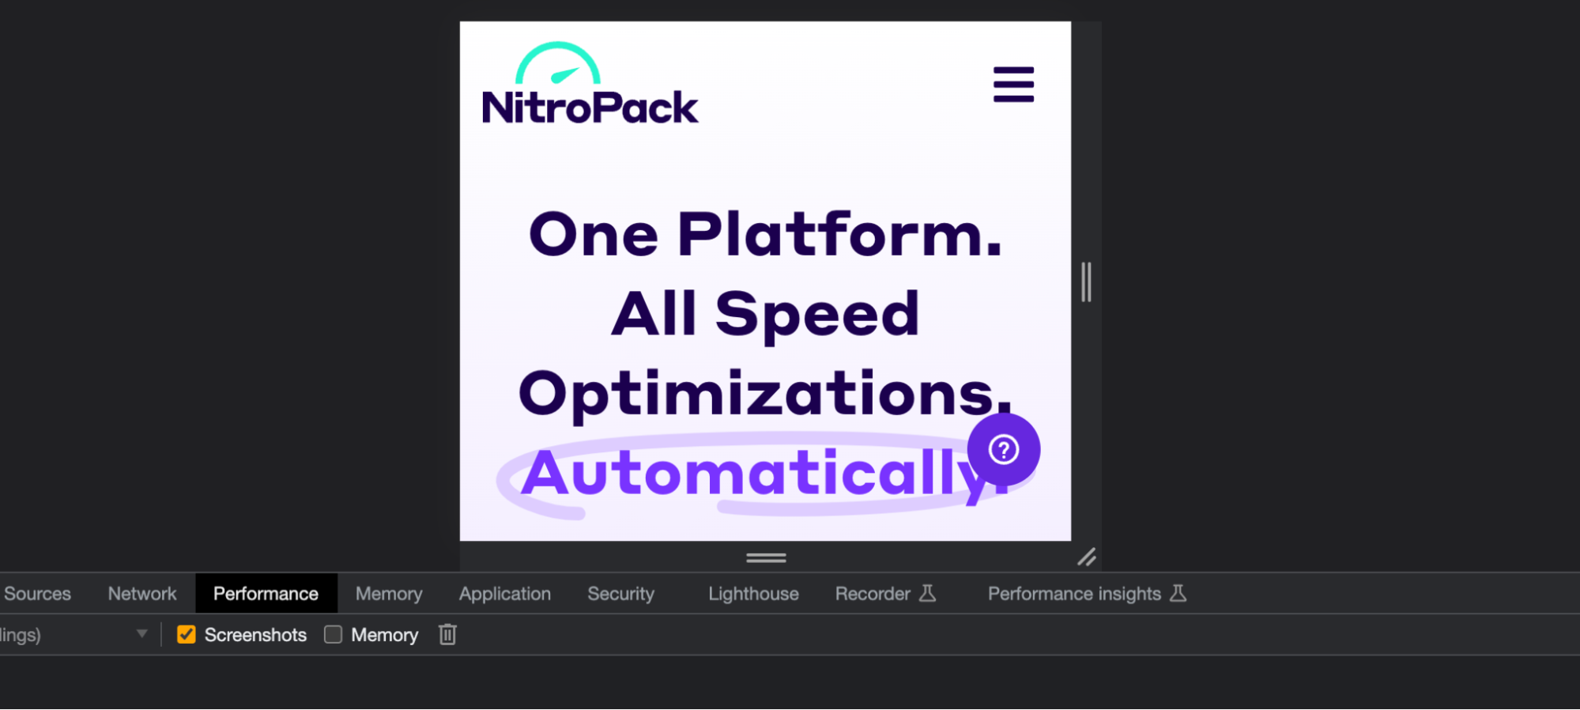1580x710 pixels.
Task: Click the 'One Platform.' headline text
Action: click(x=765, y=236)
